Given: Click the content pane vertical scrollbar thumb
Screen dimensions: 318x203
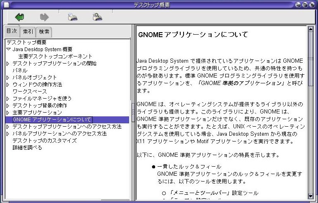Looking at the screenshot, I should coord(311,59).
